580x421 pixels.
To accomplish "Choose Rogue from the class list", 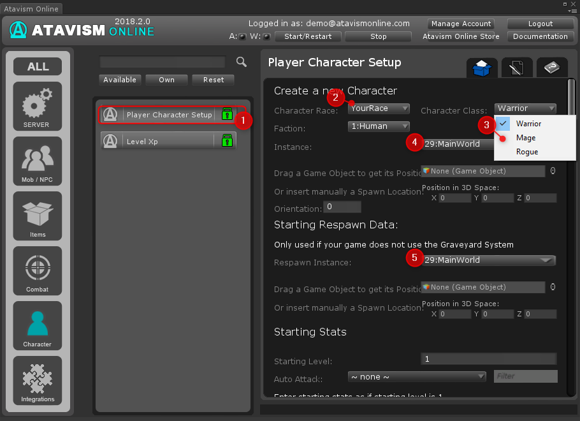I will point(527,152).
